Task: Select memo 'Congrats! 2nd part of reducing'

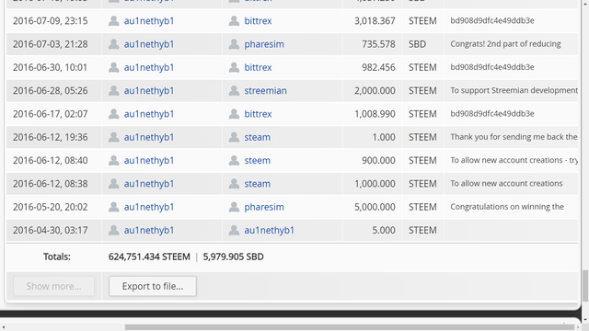Action: coord(505,44)
